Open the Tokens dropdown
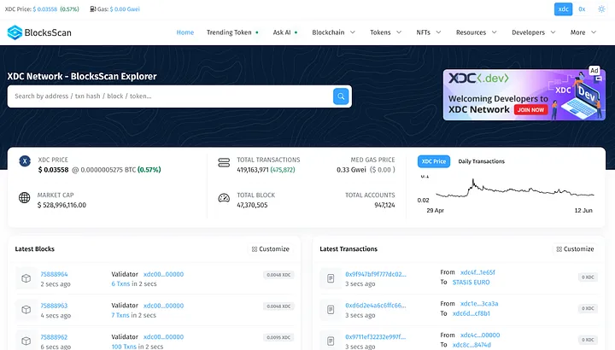 (384, 32)
